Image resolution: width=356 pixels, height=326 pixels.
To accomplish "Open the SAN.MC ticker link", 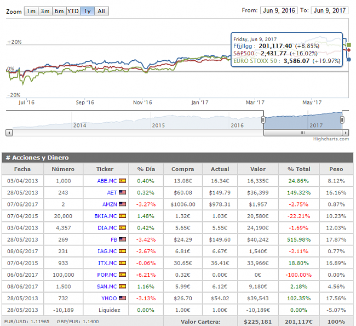I will tap(106, 287).
